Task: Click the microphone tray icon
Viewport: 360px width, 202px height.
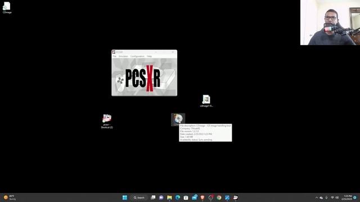Action: tap(326, 198)
